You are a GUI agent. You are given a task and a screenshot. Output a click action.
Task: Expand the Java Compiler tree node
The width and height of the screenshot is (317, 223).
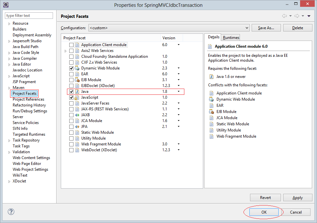[9, 59]
